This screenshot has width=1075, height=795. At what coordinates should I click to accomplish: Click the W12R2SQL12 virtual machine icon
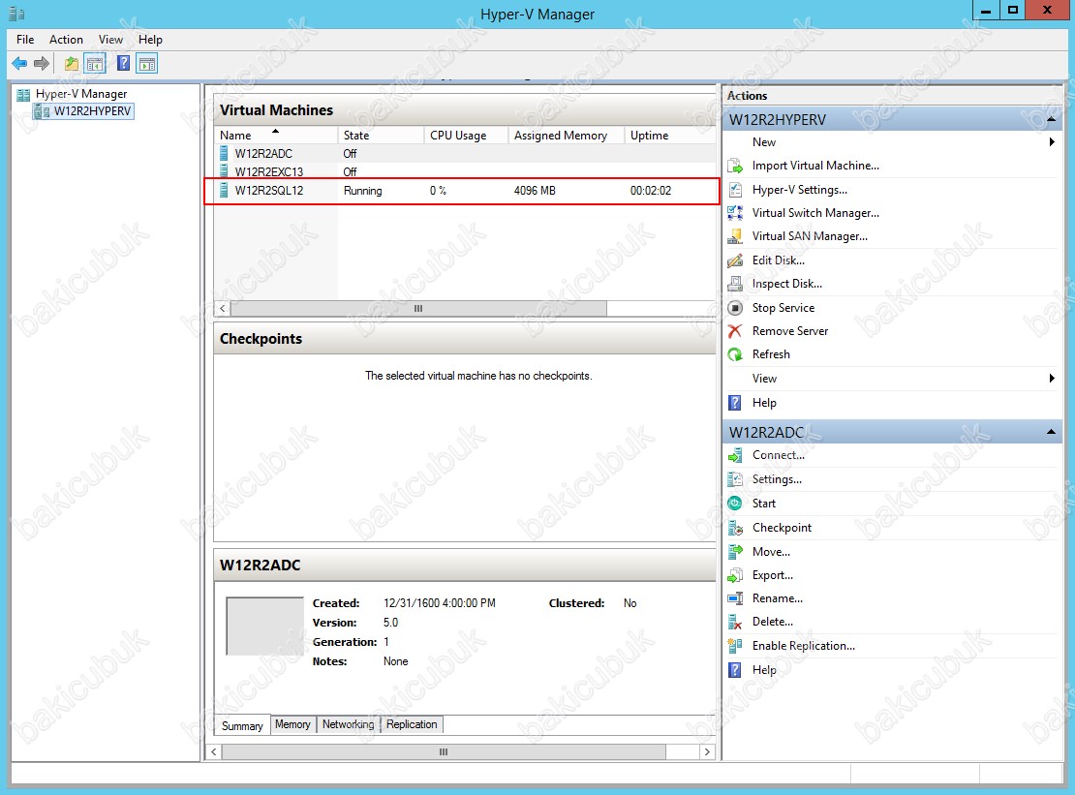click(x=224, y=191)
